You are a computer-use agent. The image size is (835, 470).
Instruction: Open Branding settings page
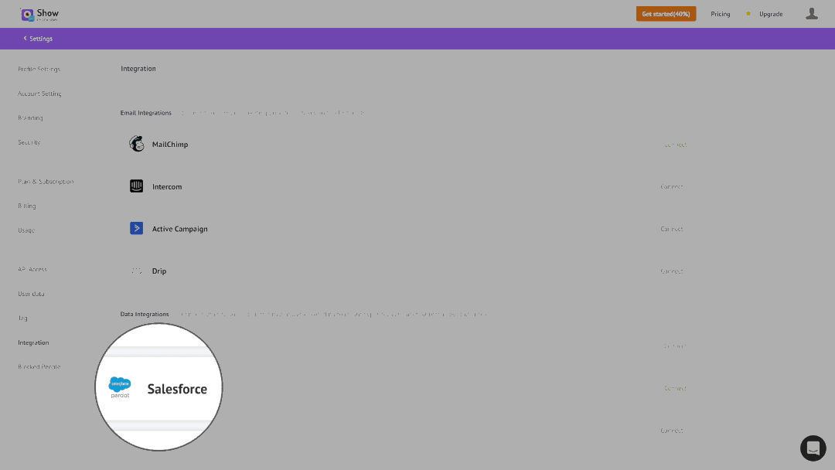pyautogui.click(x=30, y=118)
